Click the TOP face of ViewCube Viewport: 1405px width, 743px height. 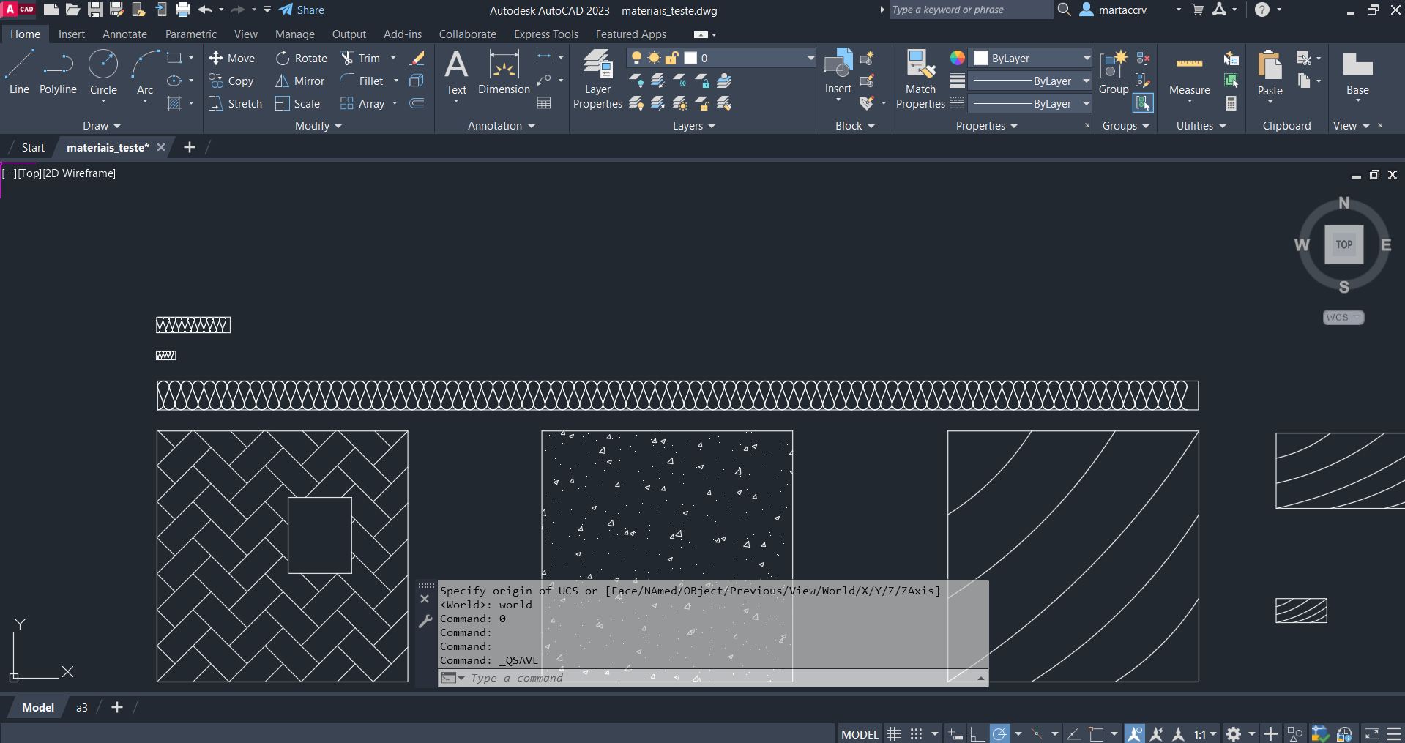coord(1343,244)
